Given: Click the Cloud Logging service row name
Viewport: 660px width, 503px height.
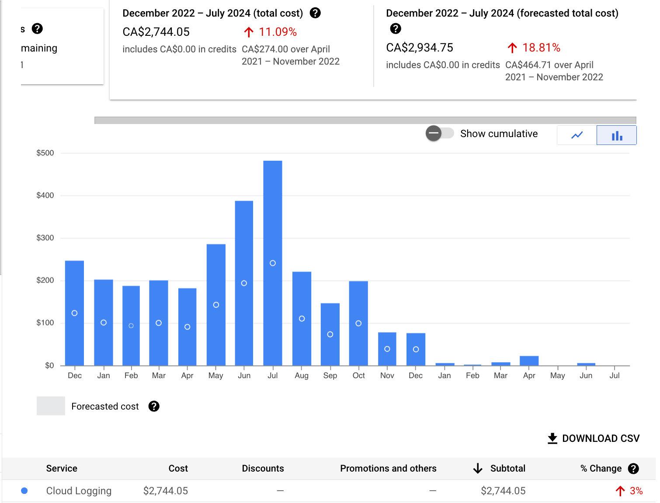Looking at the screenshot, I should [79, 491].
